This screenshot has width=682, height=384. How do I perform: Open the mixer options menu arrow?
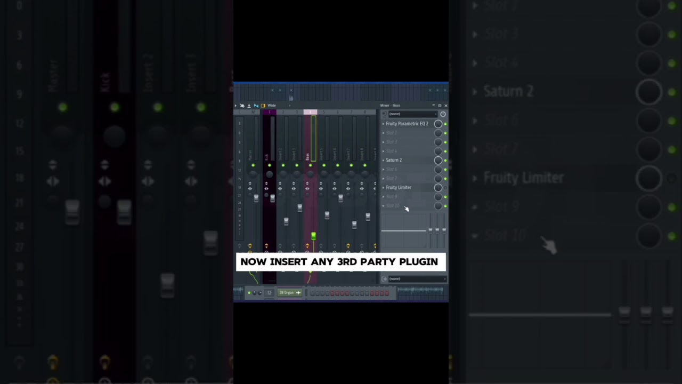point(236,106)
